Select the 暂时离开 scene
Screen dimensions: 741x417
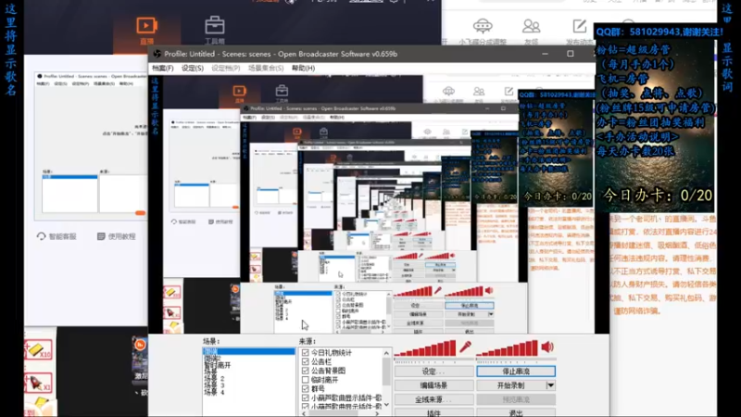point(217,365)
